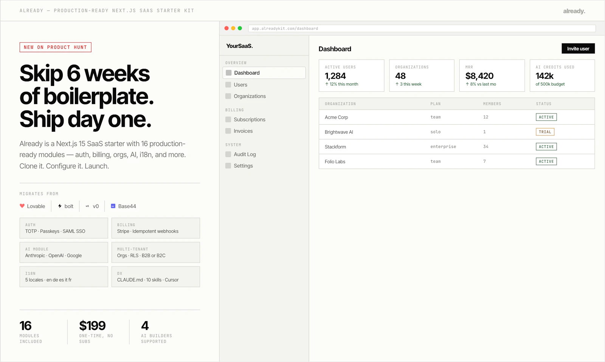Click the PLAN column header
The width and height of the screenshot is (605, 362).
436,104
